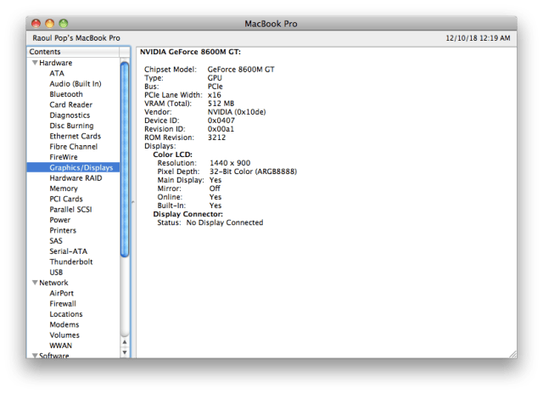Image resolution: width=543 pixels, height=394 pixels.
Task: Open the Bluetooth hardware entry
Action: click(66, 94)
